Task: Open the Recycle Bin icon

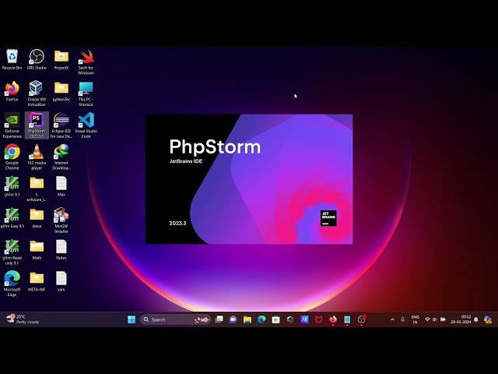Action: pyautogui.click(x=12, y=59)
